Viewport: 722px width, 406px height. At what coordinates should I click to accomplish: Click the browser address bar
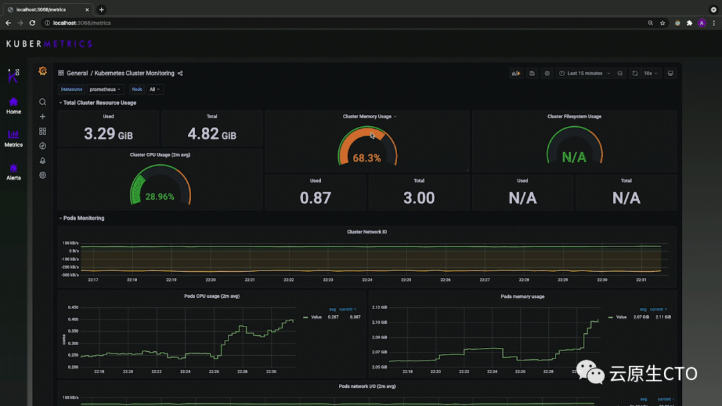click(346, 23)
